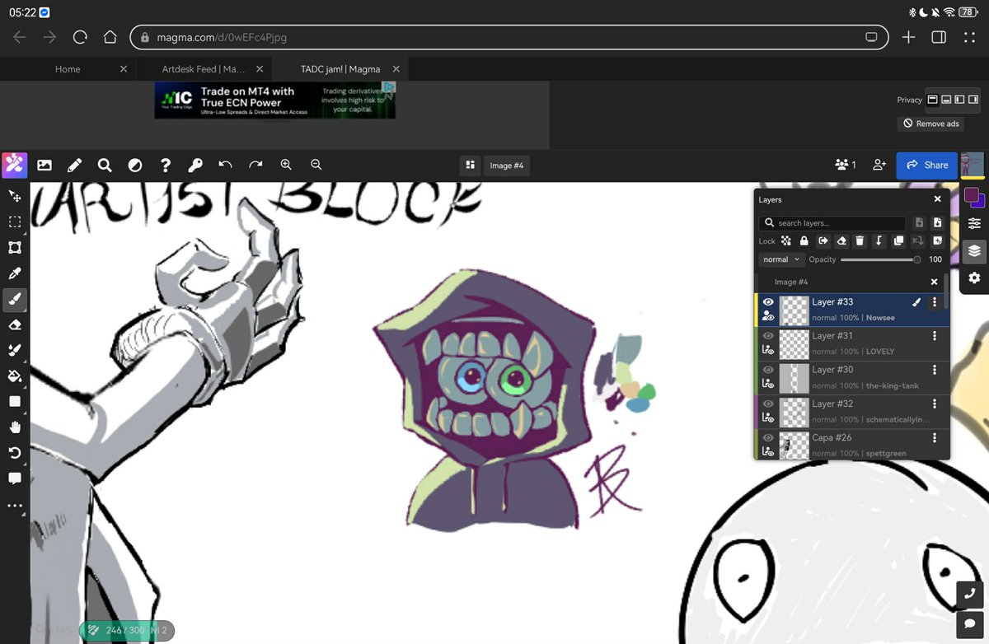Click the half-circle contrast icon
This screenshot has width=989, height=644.
pos(135,165)
